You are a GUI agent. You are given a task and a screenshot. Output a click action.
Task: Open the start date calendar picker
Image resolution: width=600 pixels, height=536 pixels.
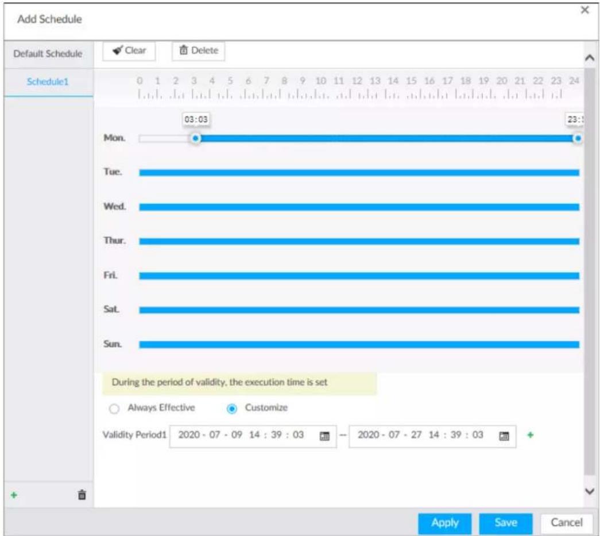pos(324,436)
